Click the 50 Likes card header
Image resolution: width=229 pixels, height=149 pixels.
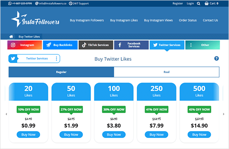click(71, 92)
